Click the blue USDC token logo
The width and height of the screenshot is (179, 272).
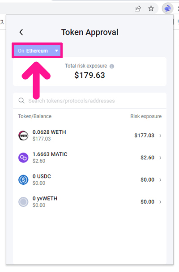tap(23, 180)
